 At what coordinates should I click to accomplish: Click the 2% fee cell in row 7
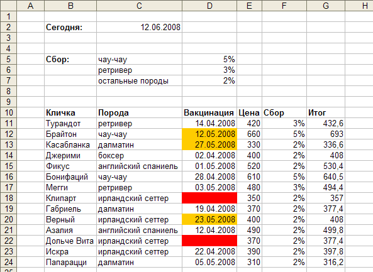pyautogui.click(x=209, y=81)
